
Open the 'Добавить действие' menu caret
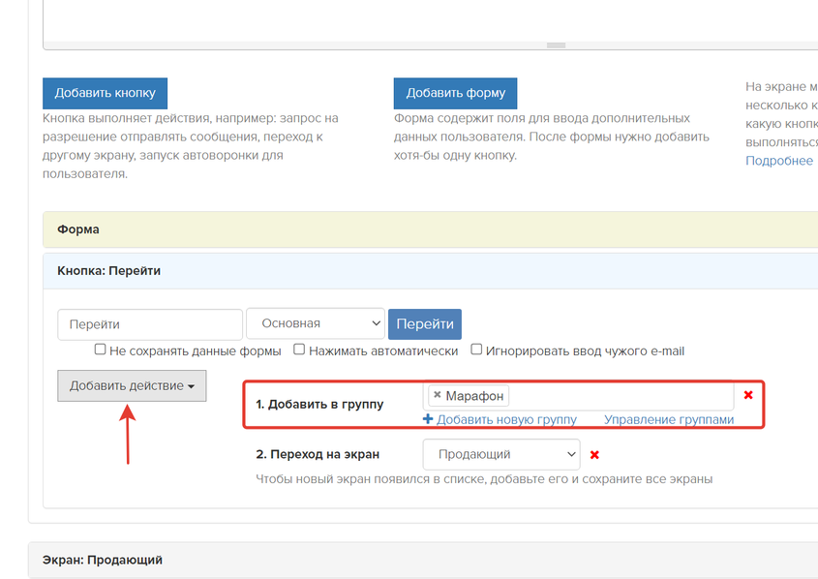pos(189,385)
